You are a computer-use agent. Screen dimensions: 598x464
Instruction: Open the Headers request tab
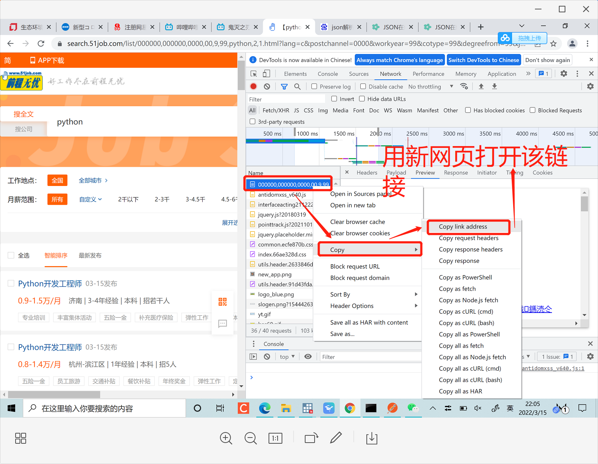[x=367, y=173]
